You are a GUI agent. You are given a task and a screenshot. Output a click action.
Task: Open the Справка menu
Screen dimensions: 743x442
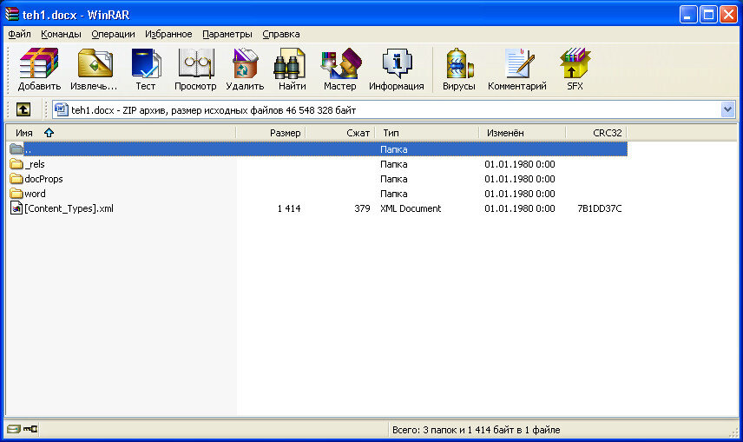pyautogui.click(x=281, y=34)
